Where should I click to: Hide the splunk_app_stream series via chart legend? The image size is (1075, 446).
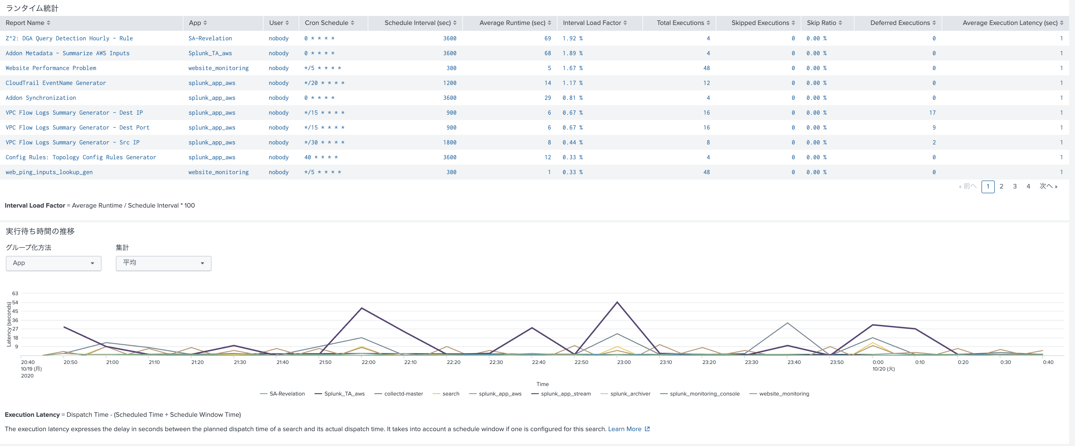[566, 393]
